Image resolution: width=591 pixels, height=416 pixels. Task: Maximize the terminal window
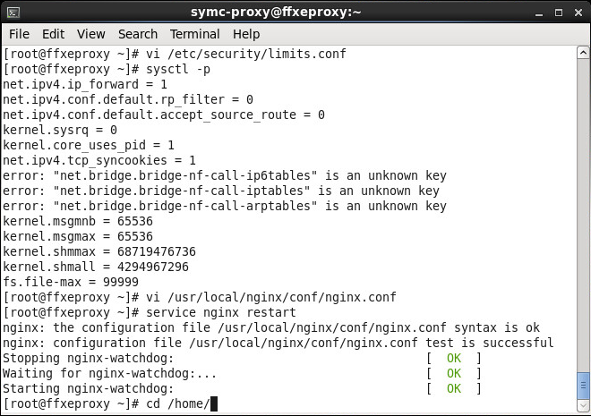557,12
